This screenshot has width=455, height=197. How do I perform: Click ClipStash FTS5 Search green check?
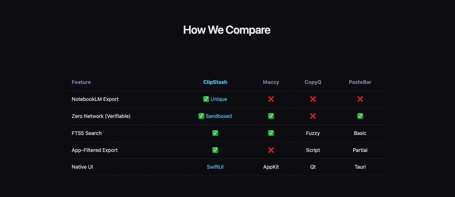[x=215, y=133]
